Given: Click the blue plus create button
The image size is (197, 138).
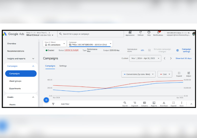Looking at the screenshot, I should click(x=46, y=100).
